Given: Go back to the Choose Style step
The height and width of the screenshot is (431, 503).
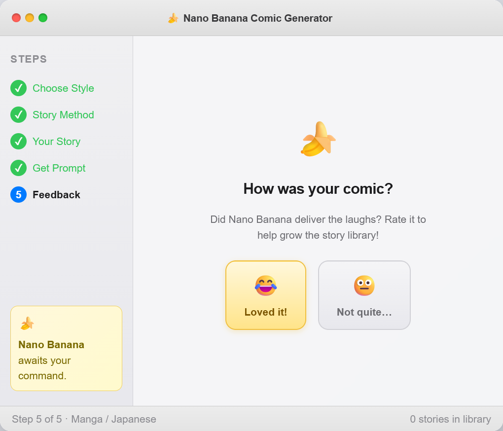Looking at the screenshot, I should (63, 88).
